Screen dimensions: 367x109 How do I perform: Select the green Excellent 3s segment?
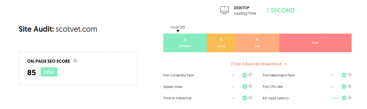point(185,43)
